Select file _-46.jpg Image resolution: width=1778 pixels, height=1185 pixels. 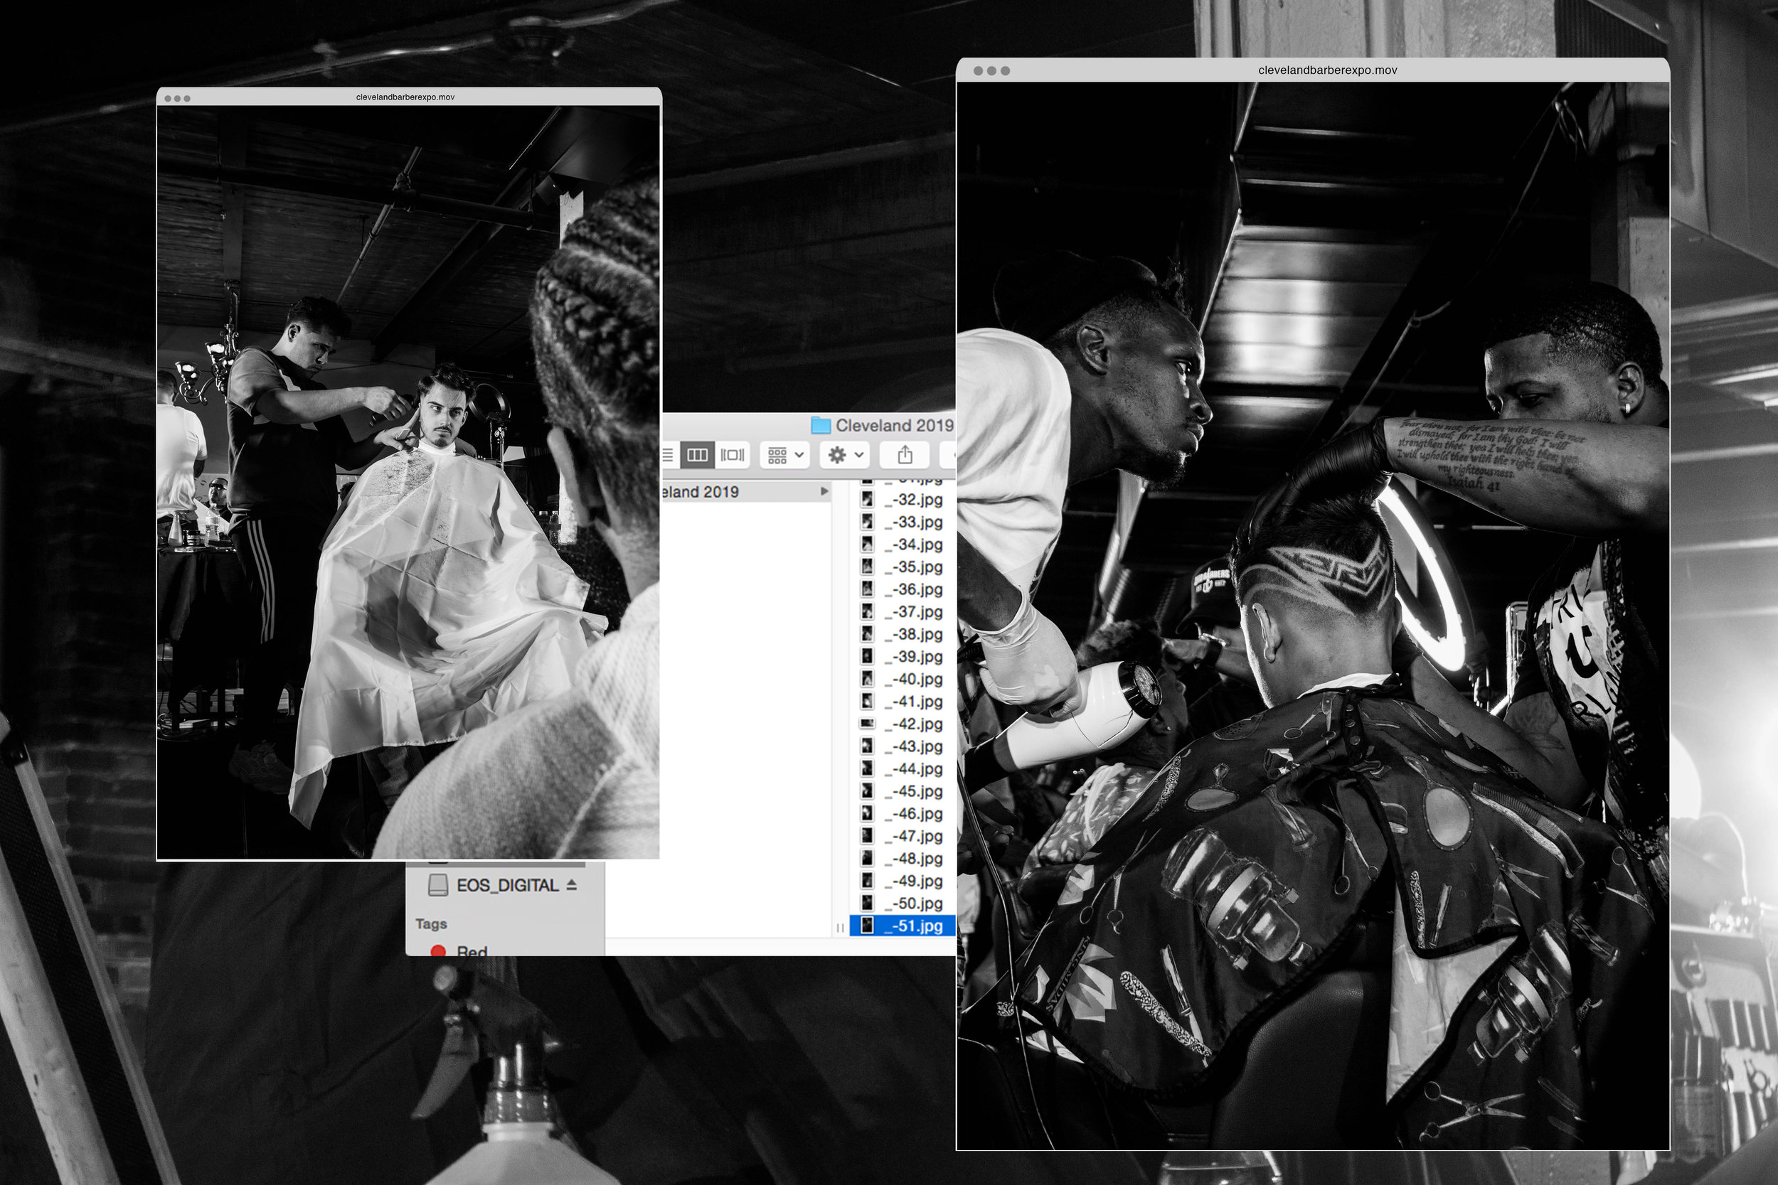tap(903, 814)
